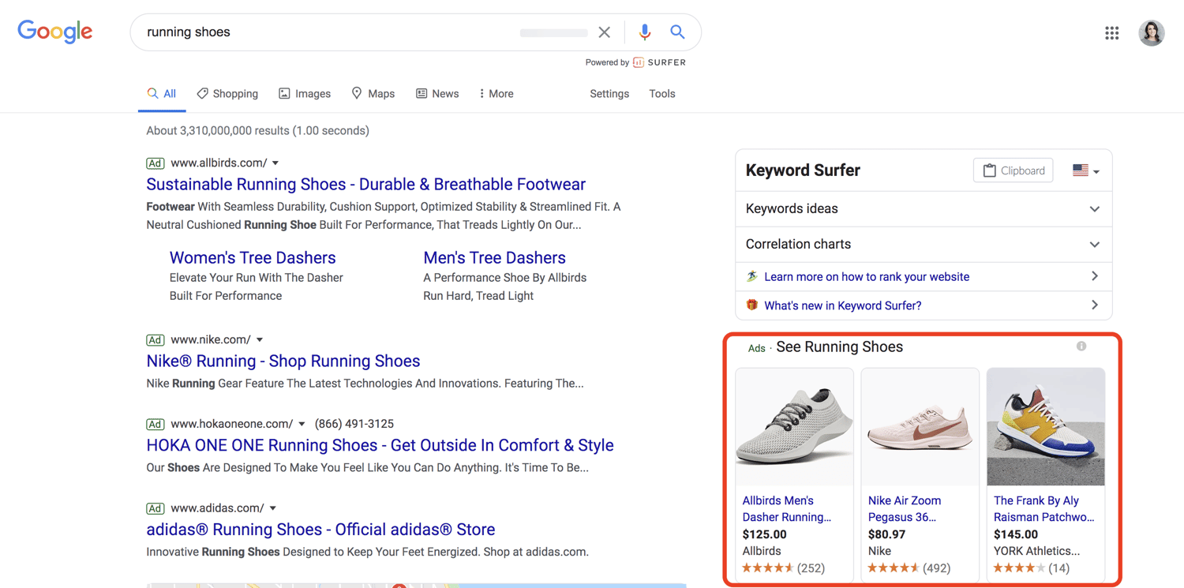The image size is (1184, 588).
Task: Switch to the Images tab
Action: 305,93
